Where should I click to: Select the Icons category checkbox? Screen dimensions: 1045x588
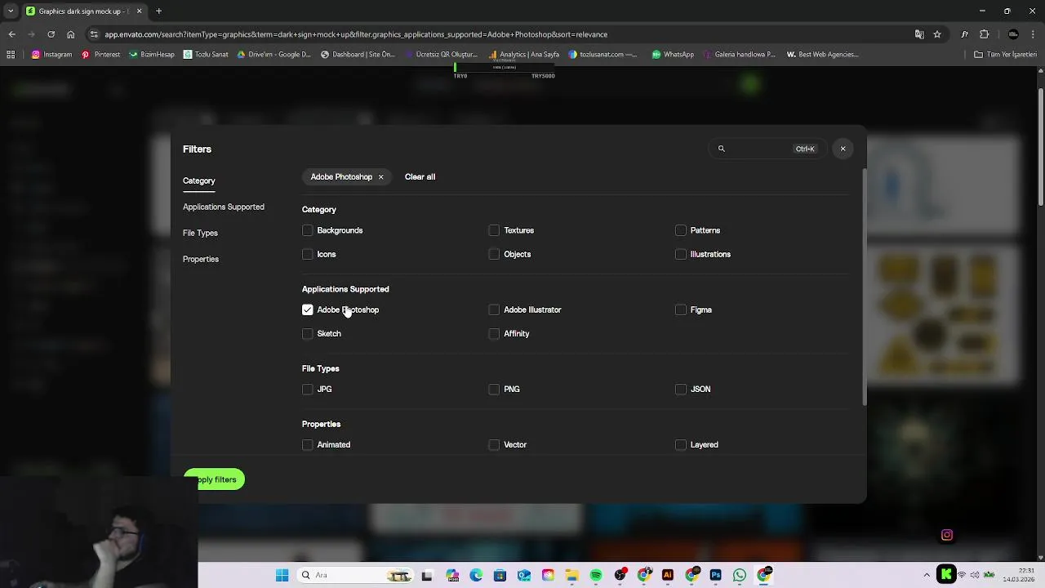coord(308,254)
